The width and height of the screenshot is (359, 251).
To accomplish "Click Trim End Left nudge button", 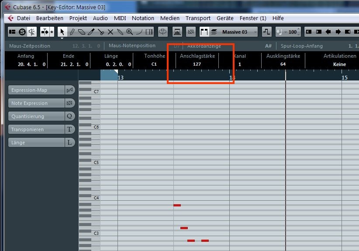I will click(x=348, y=32).
